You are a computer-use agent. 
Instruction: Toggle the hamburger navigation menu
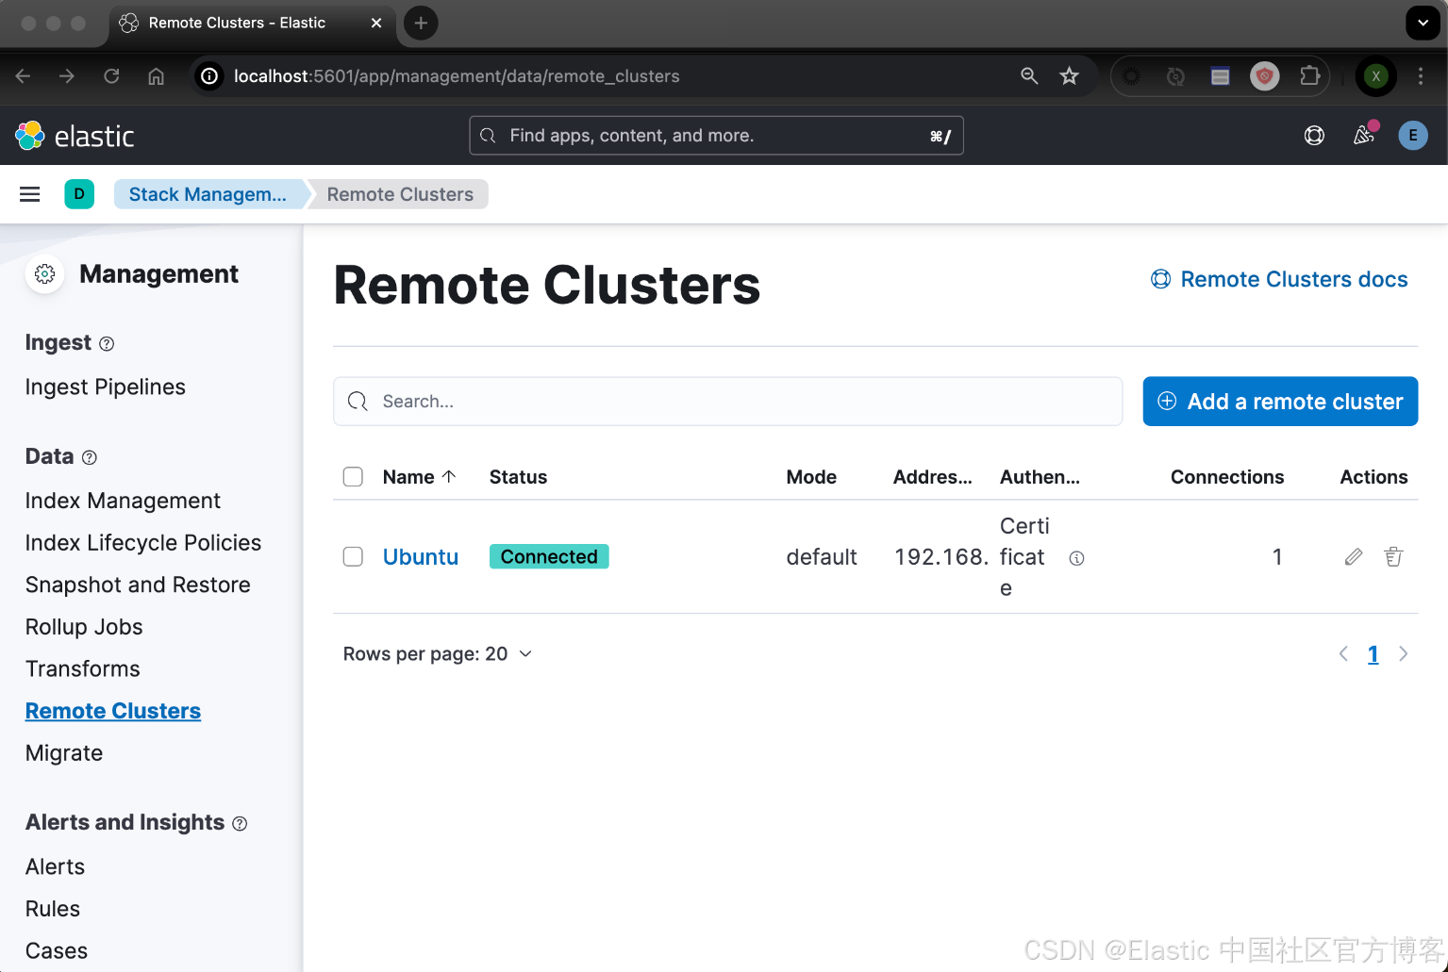pos(30,194)
